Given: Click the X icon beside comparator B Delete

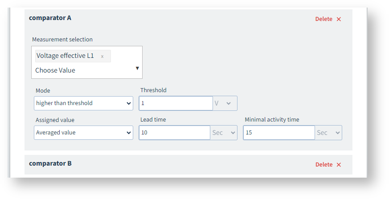Looking at the screenshot, I should pos(339,165).
